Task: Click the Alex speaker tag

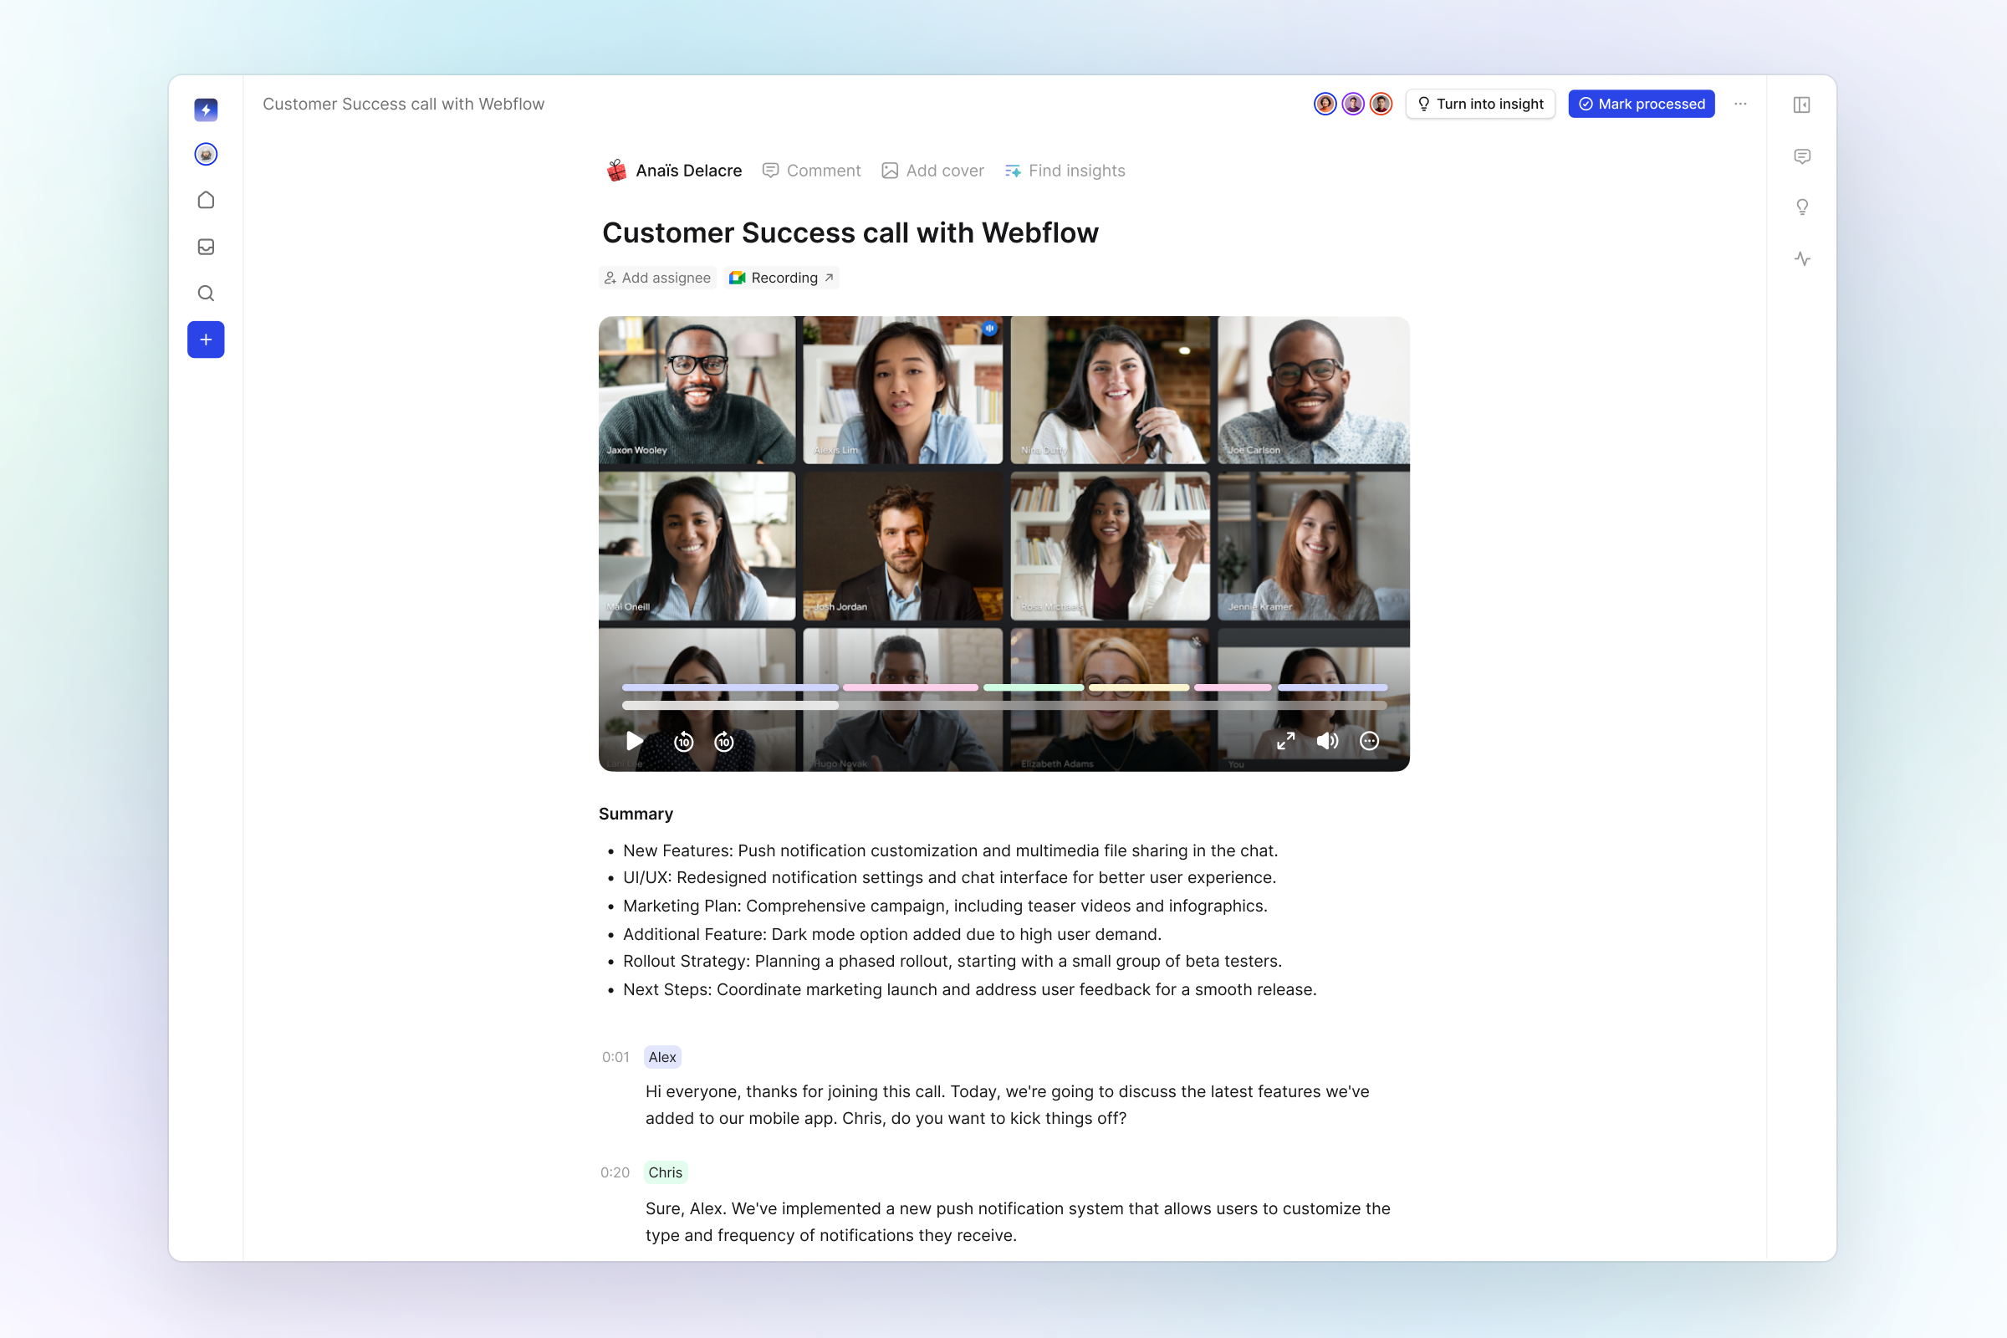Action: click(662, 1056)
